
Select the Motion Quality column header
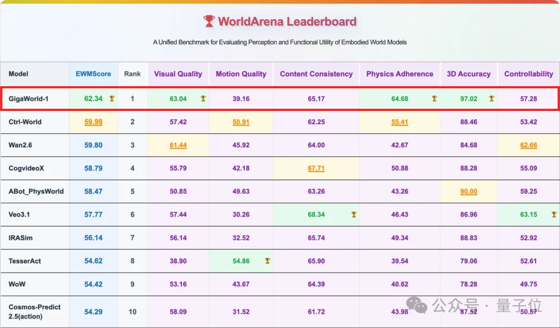click(241, 74)
